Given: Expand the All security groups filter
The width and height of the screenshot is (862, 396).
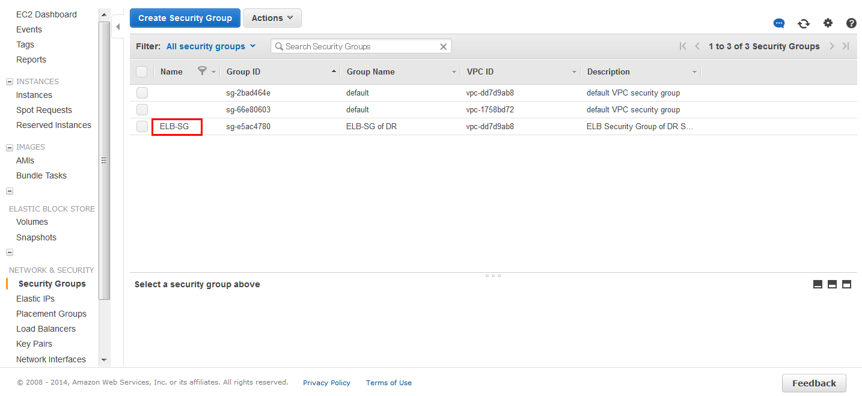Looking at the screenshot, I should 211,46.
